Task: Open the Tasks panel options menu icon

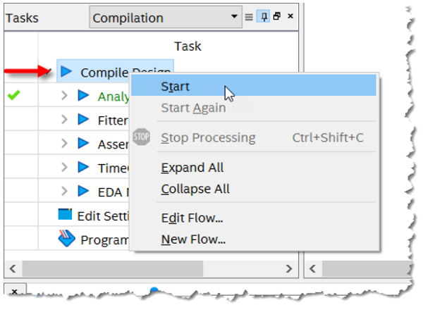Action: (248, 17)
